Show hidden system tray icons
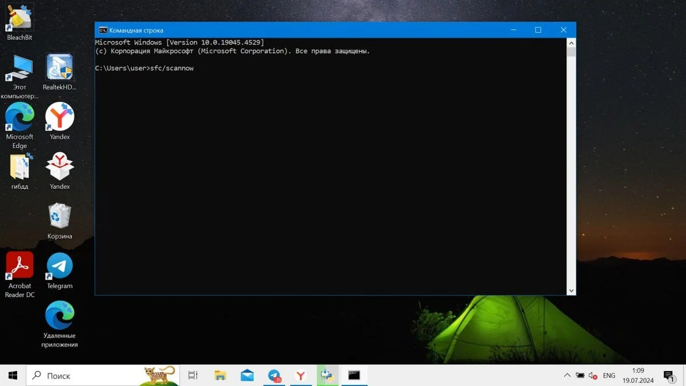Screen dimensions: 686x386 coord(567,376)
